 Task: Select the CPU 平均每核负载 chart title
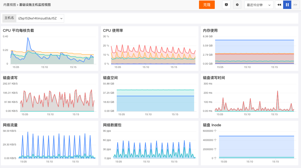click(18, 30)
